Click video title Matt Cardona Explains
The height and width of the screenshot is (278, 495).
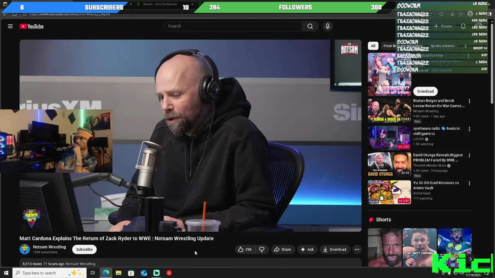tap(116, 239)
